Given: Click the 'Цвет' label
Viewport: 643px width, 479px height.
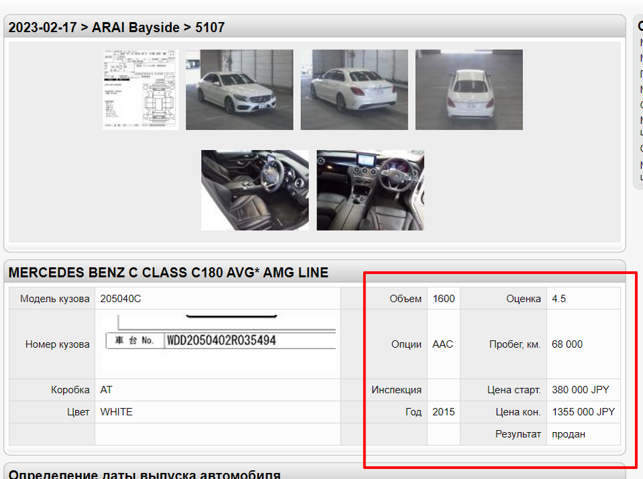Looking at the screenshot, I should [x=78, y=412].
